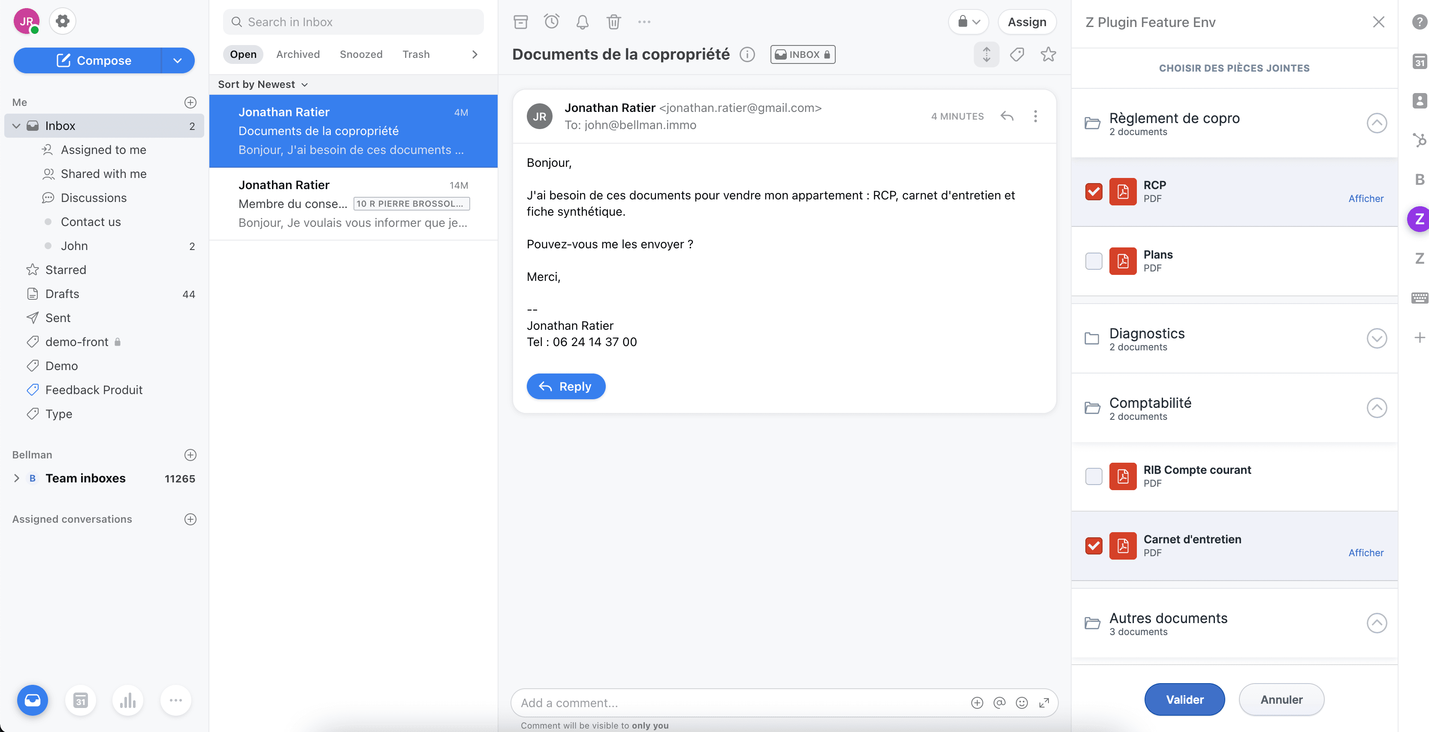Viewport: 1429px width, 732px height.
Task: Click the reply arrow in the message header
Action: tap(1007, 116)
